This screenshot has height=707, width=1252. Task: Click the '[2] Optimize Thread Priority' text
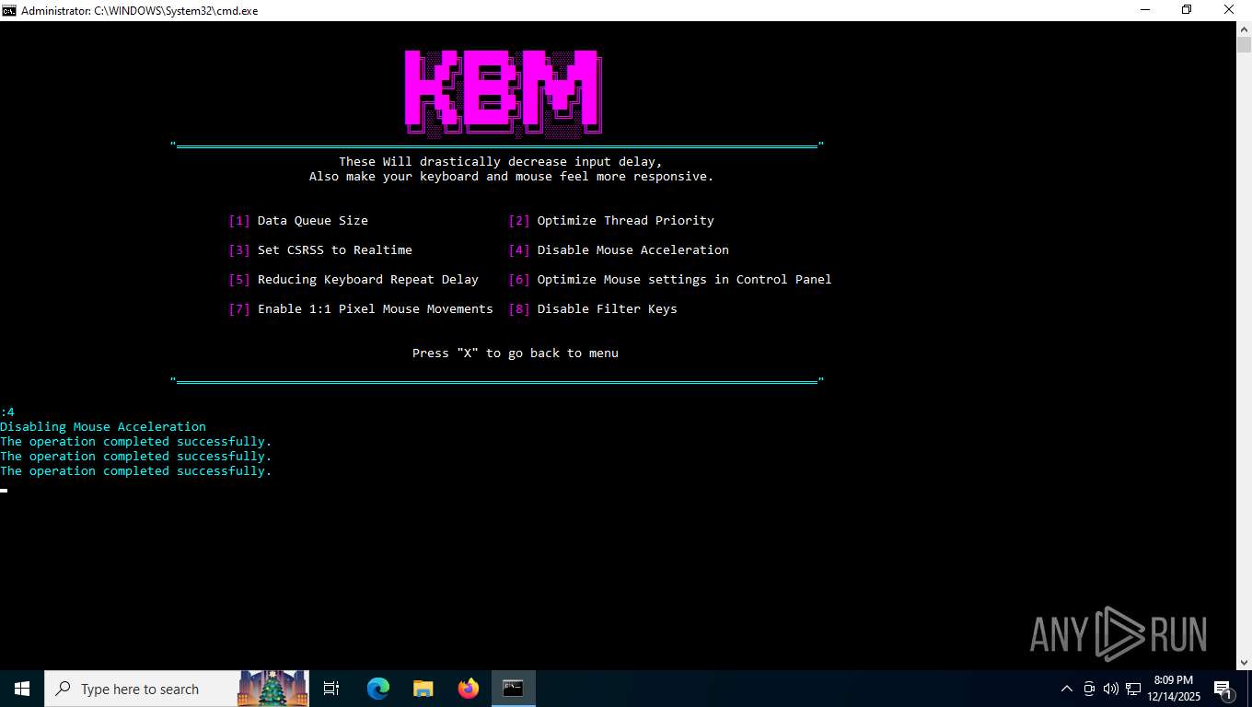click(x=611, y=221)
